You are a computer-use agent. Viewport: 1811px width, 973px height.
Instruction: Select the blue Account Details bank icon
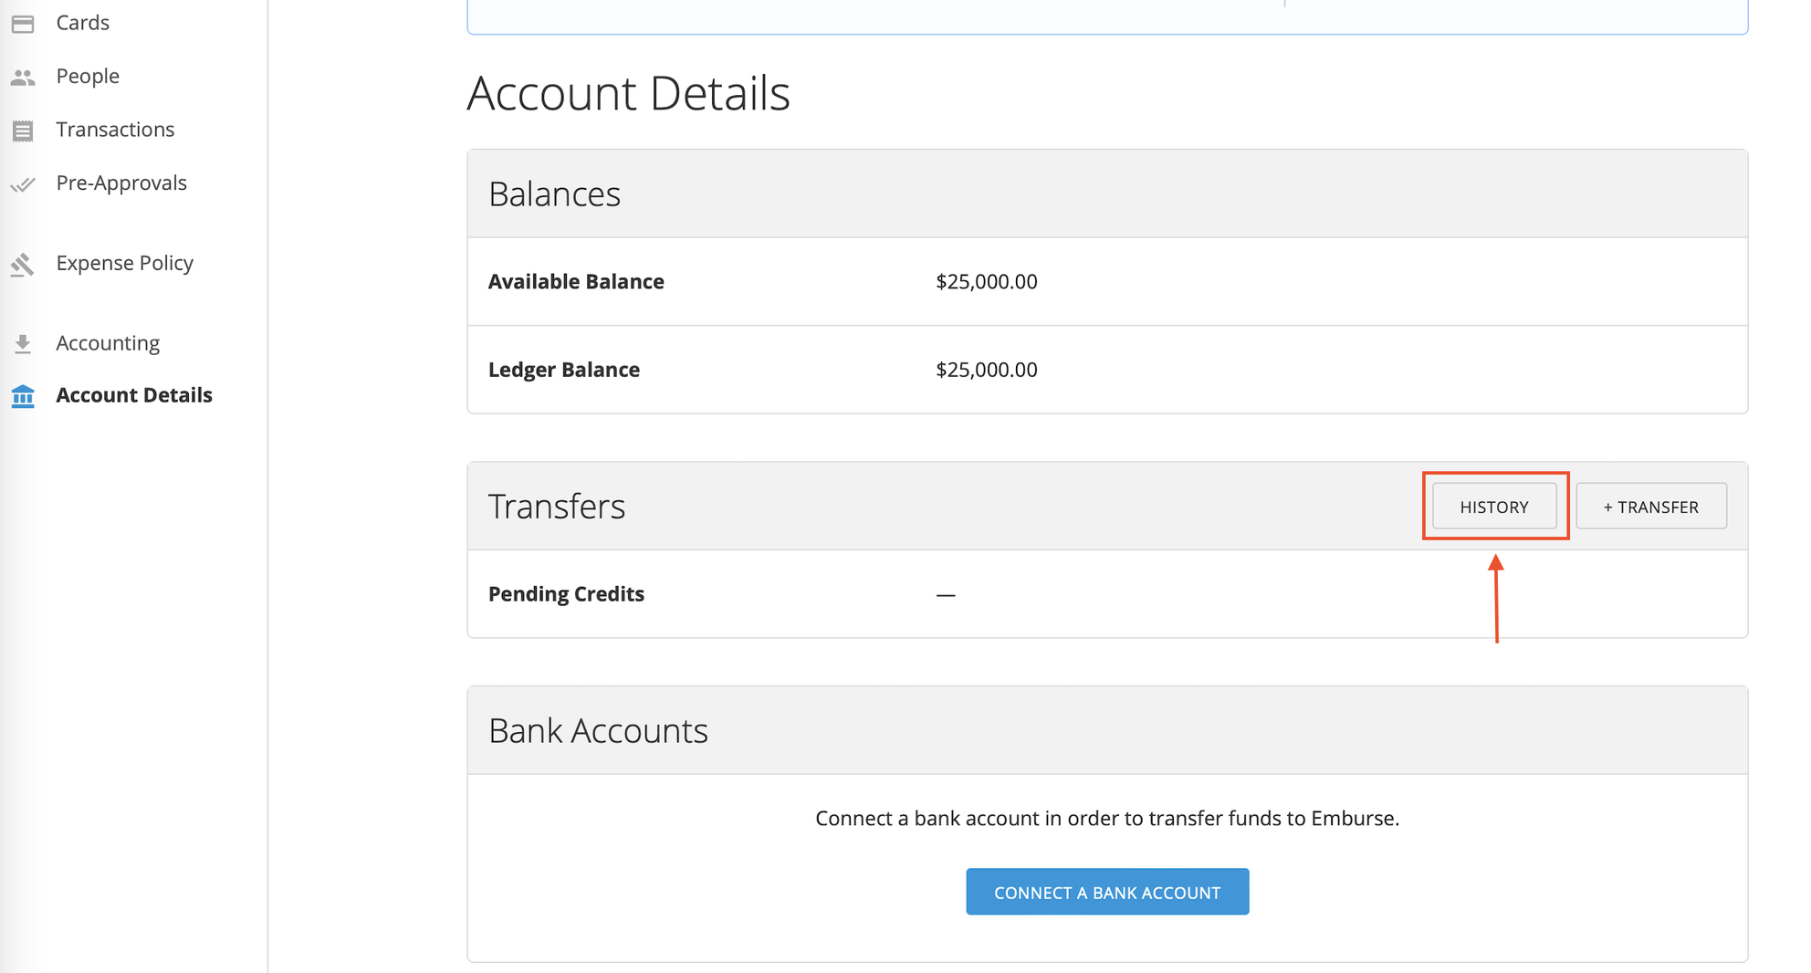[x=22, y=396]
